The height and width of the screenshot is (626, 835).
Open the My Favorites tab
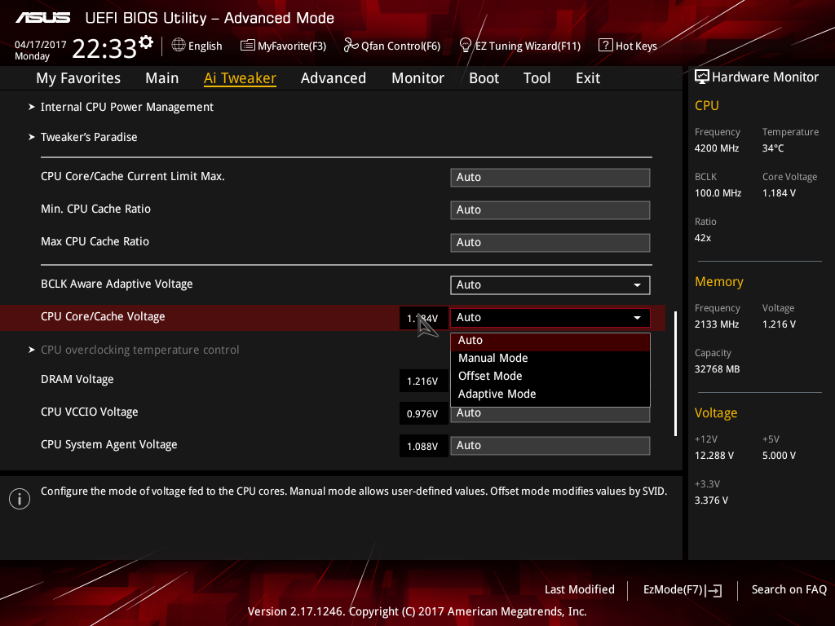(x=78, y=78)
